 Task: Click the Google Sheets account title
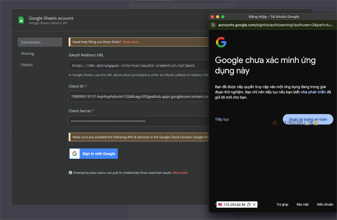pos(51,18)
